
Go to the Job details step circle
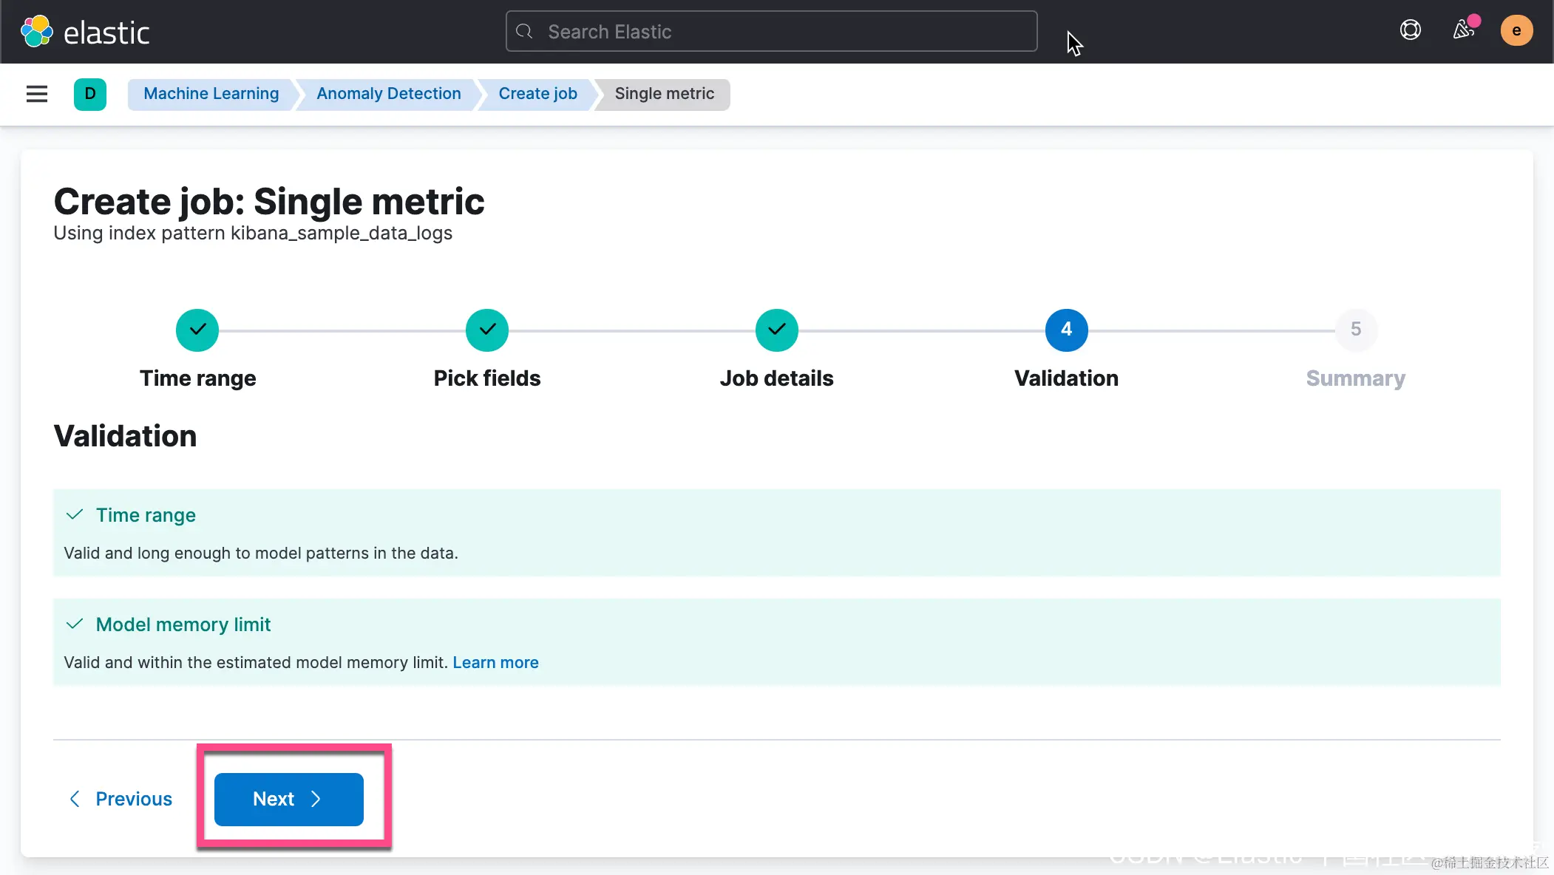coord(776,330)
